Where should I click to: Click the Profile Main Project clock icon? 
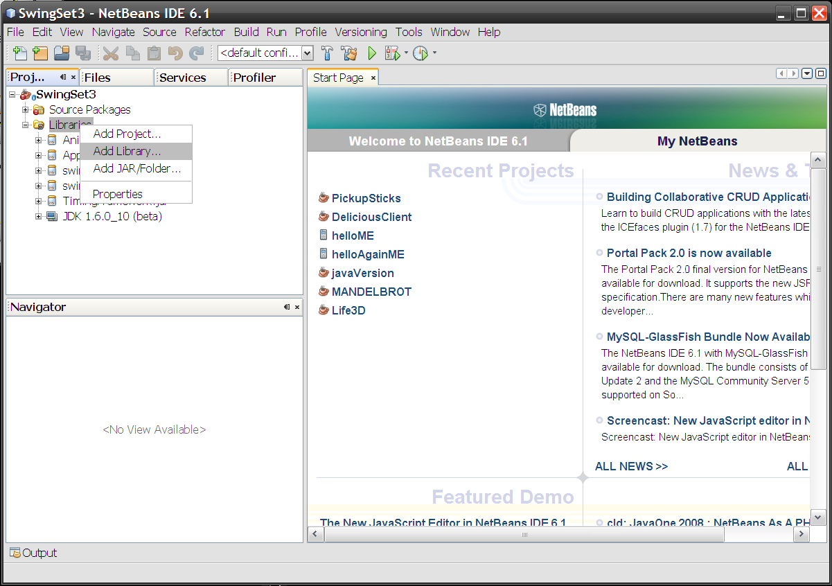click(x=421, y=53)
